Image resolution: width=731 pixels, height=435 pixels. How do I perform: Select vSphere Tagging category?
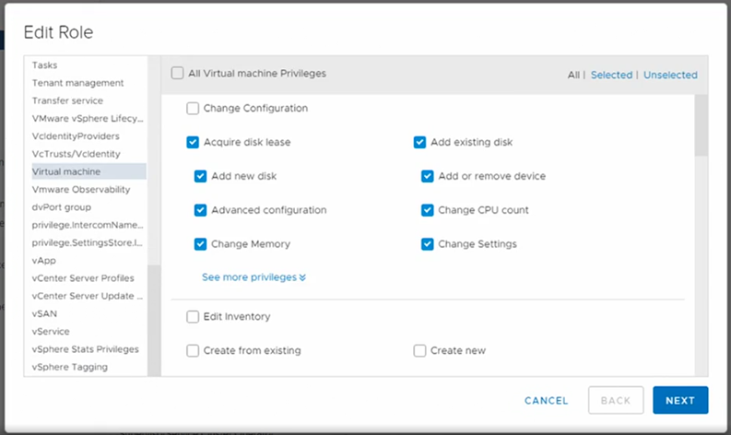click(69, 367)
